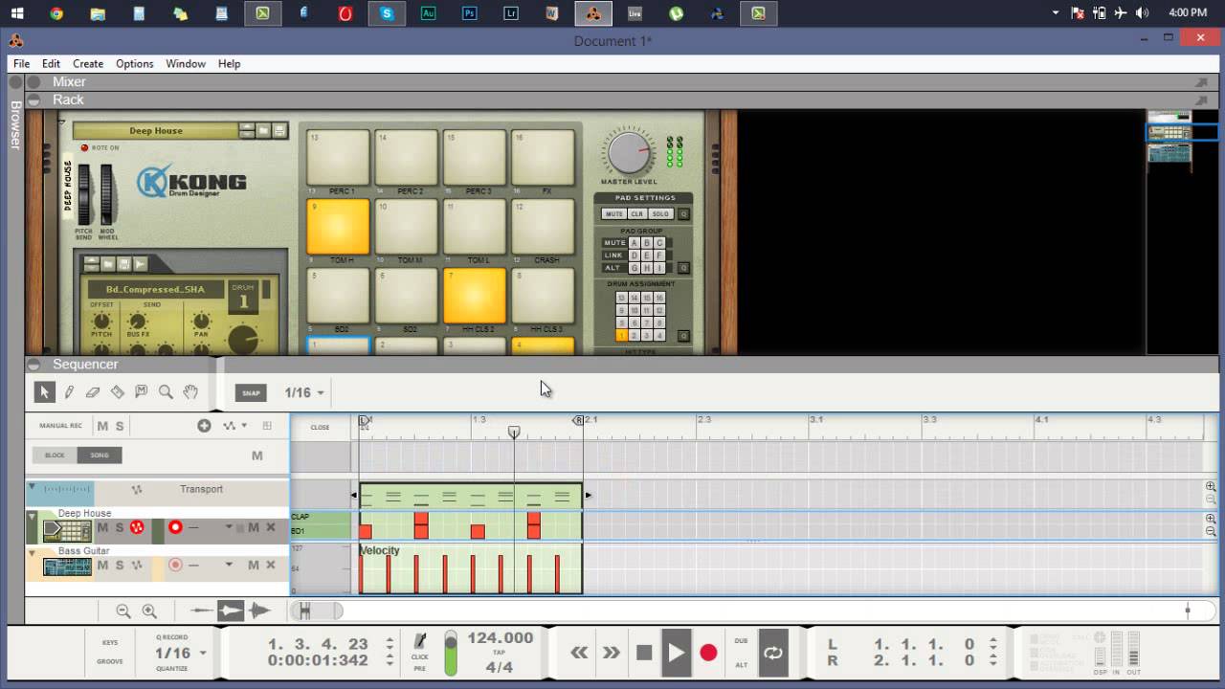Zoom in horizontally in sequencer
The width and height of the screenshot is (1225, 689).
coord(149,611)
